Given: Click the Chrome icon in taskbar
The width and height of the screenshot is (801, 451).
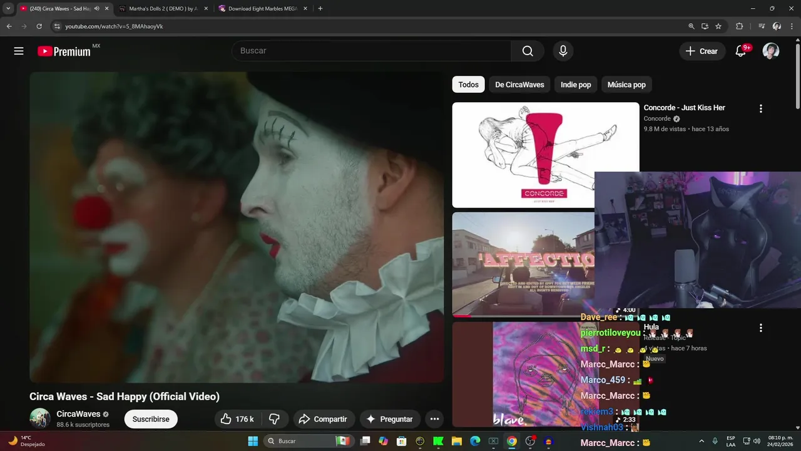Looking at the screenshot, I should [x=512, y=441].
